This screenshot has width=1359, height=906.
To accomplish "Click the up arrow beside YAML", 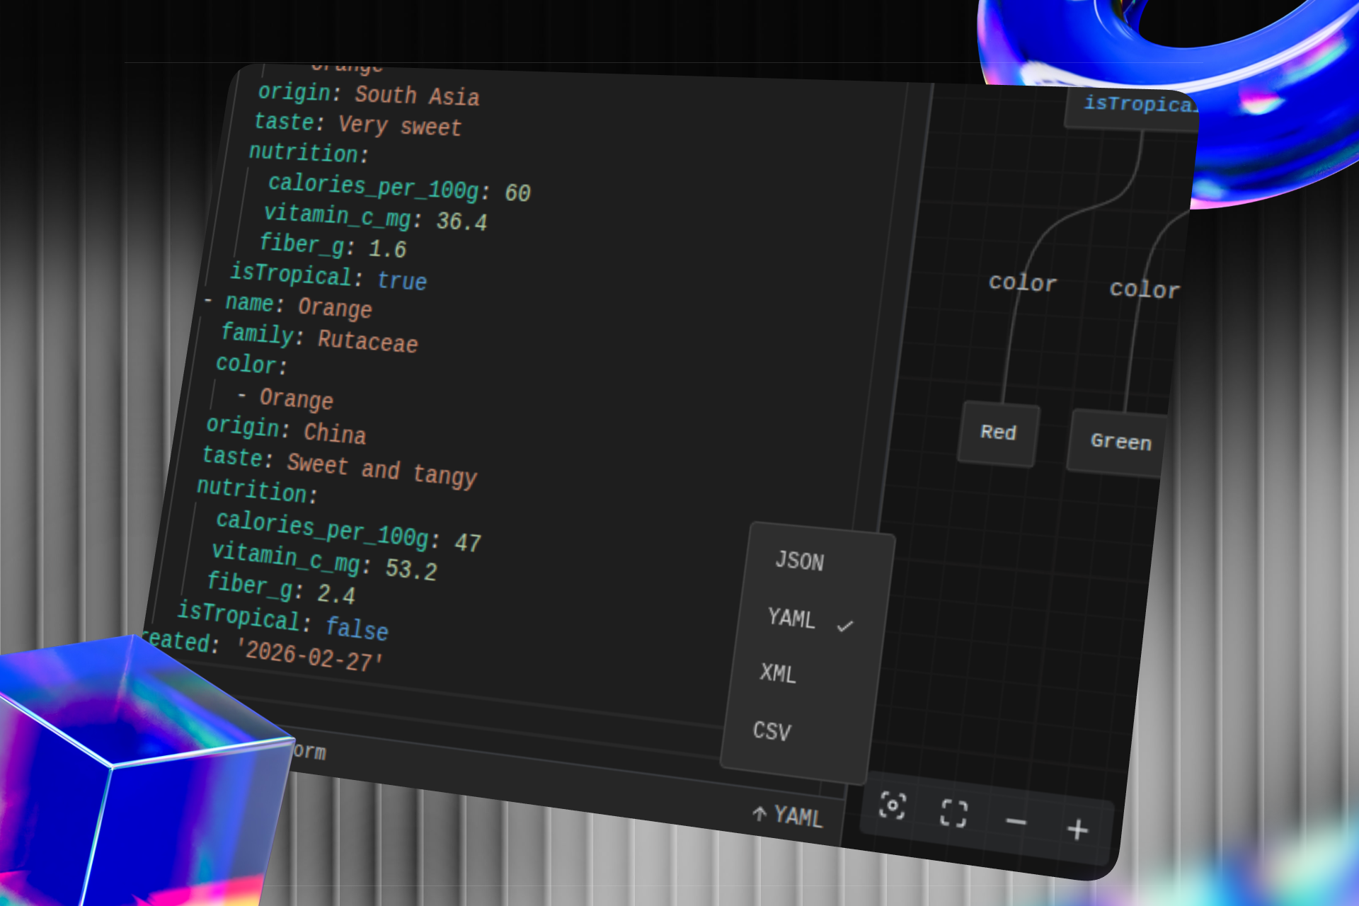I will (759, 813).
